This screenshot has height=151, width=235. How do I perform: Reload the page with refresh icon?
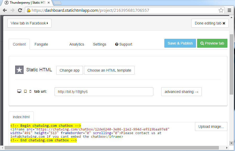point(20,10)
